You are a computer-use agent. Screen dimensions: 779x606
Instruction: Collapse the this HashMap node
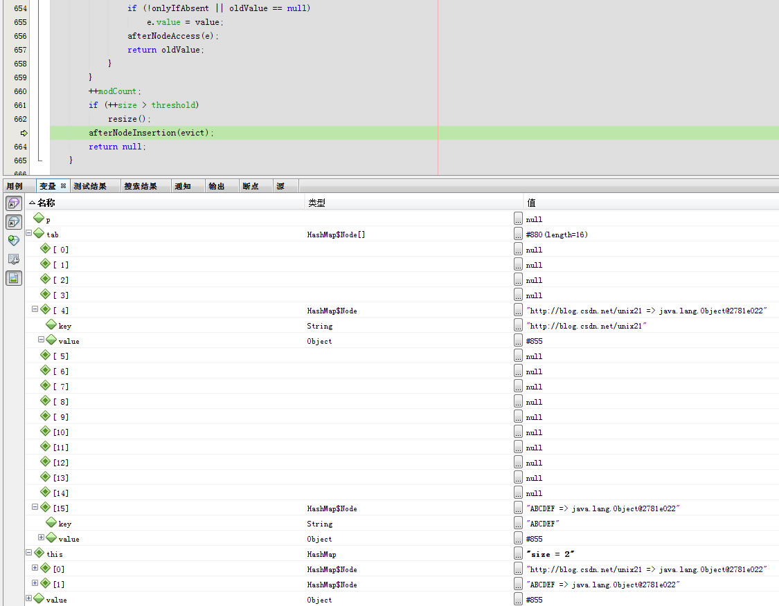click(x=29, y=552)
